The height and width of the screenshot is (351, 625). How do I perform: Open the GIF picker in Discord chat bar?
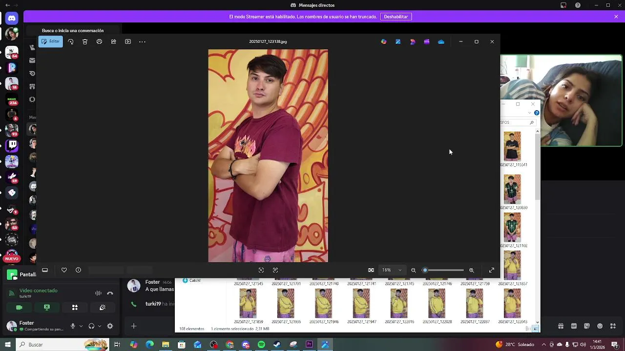pyautogui.click(x=574, y=326)
